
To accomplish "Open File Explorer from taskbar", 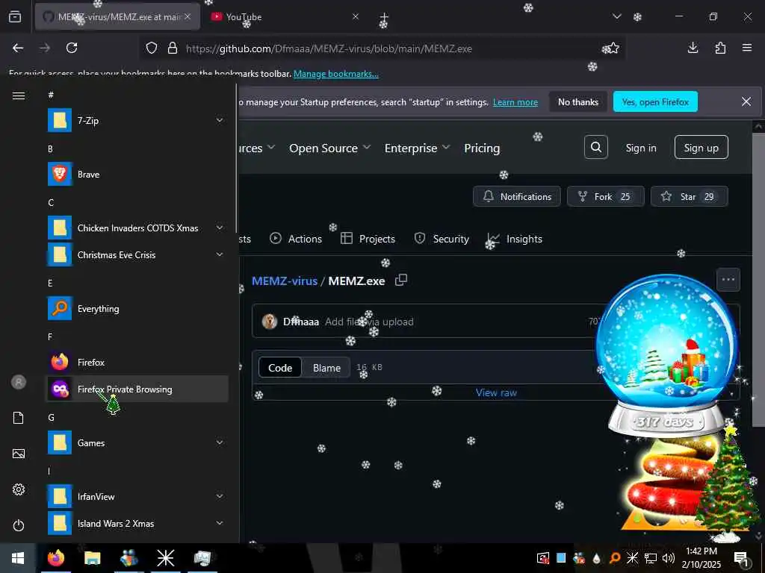I will (x=92, y=558).
